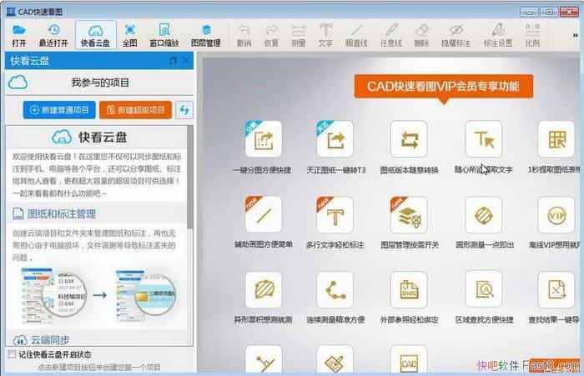
Task: Check 记住快看云盘开启状态 checkbox
Action: (12, 354)
